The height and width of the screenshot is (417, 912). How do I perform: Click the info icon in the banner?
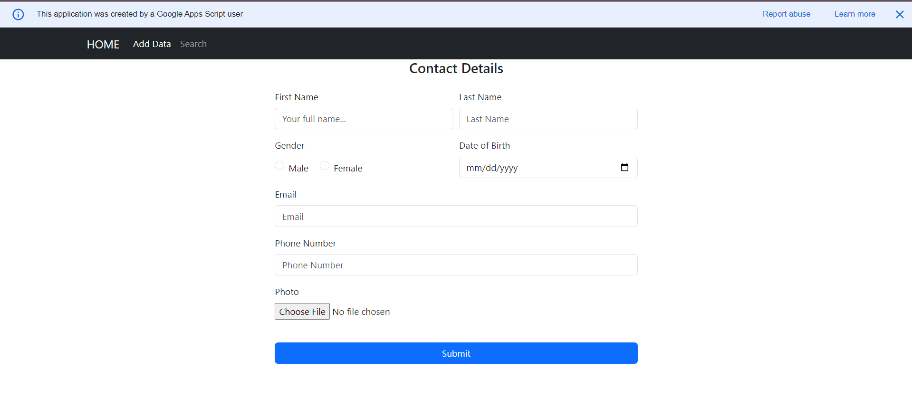point(18,14)
